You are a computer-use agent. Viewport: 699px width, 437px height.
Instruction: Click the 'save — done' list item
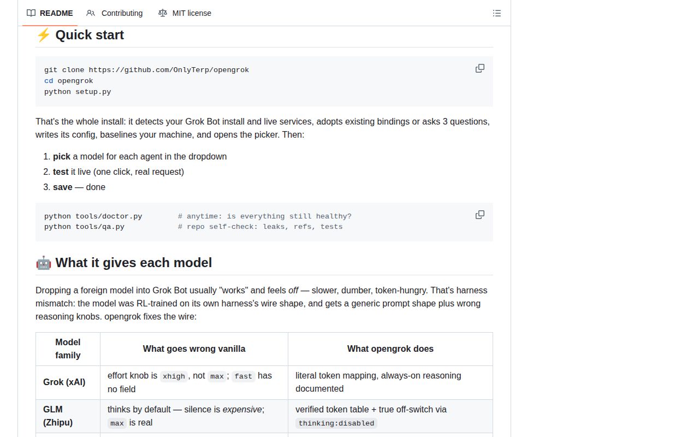[x=79, y=187]
